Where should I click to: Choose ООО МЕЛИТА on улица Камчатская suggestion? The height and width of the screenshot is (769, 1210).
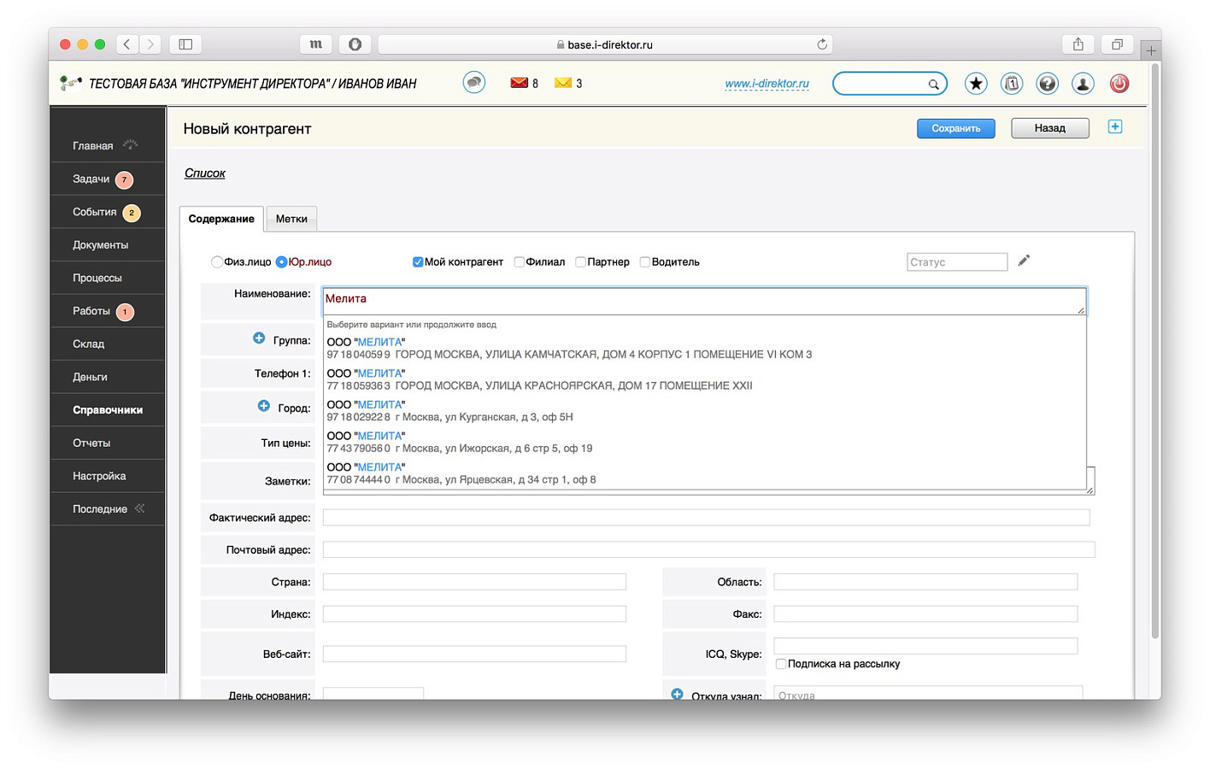(705, 348)
